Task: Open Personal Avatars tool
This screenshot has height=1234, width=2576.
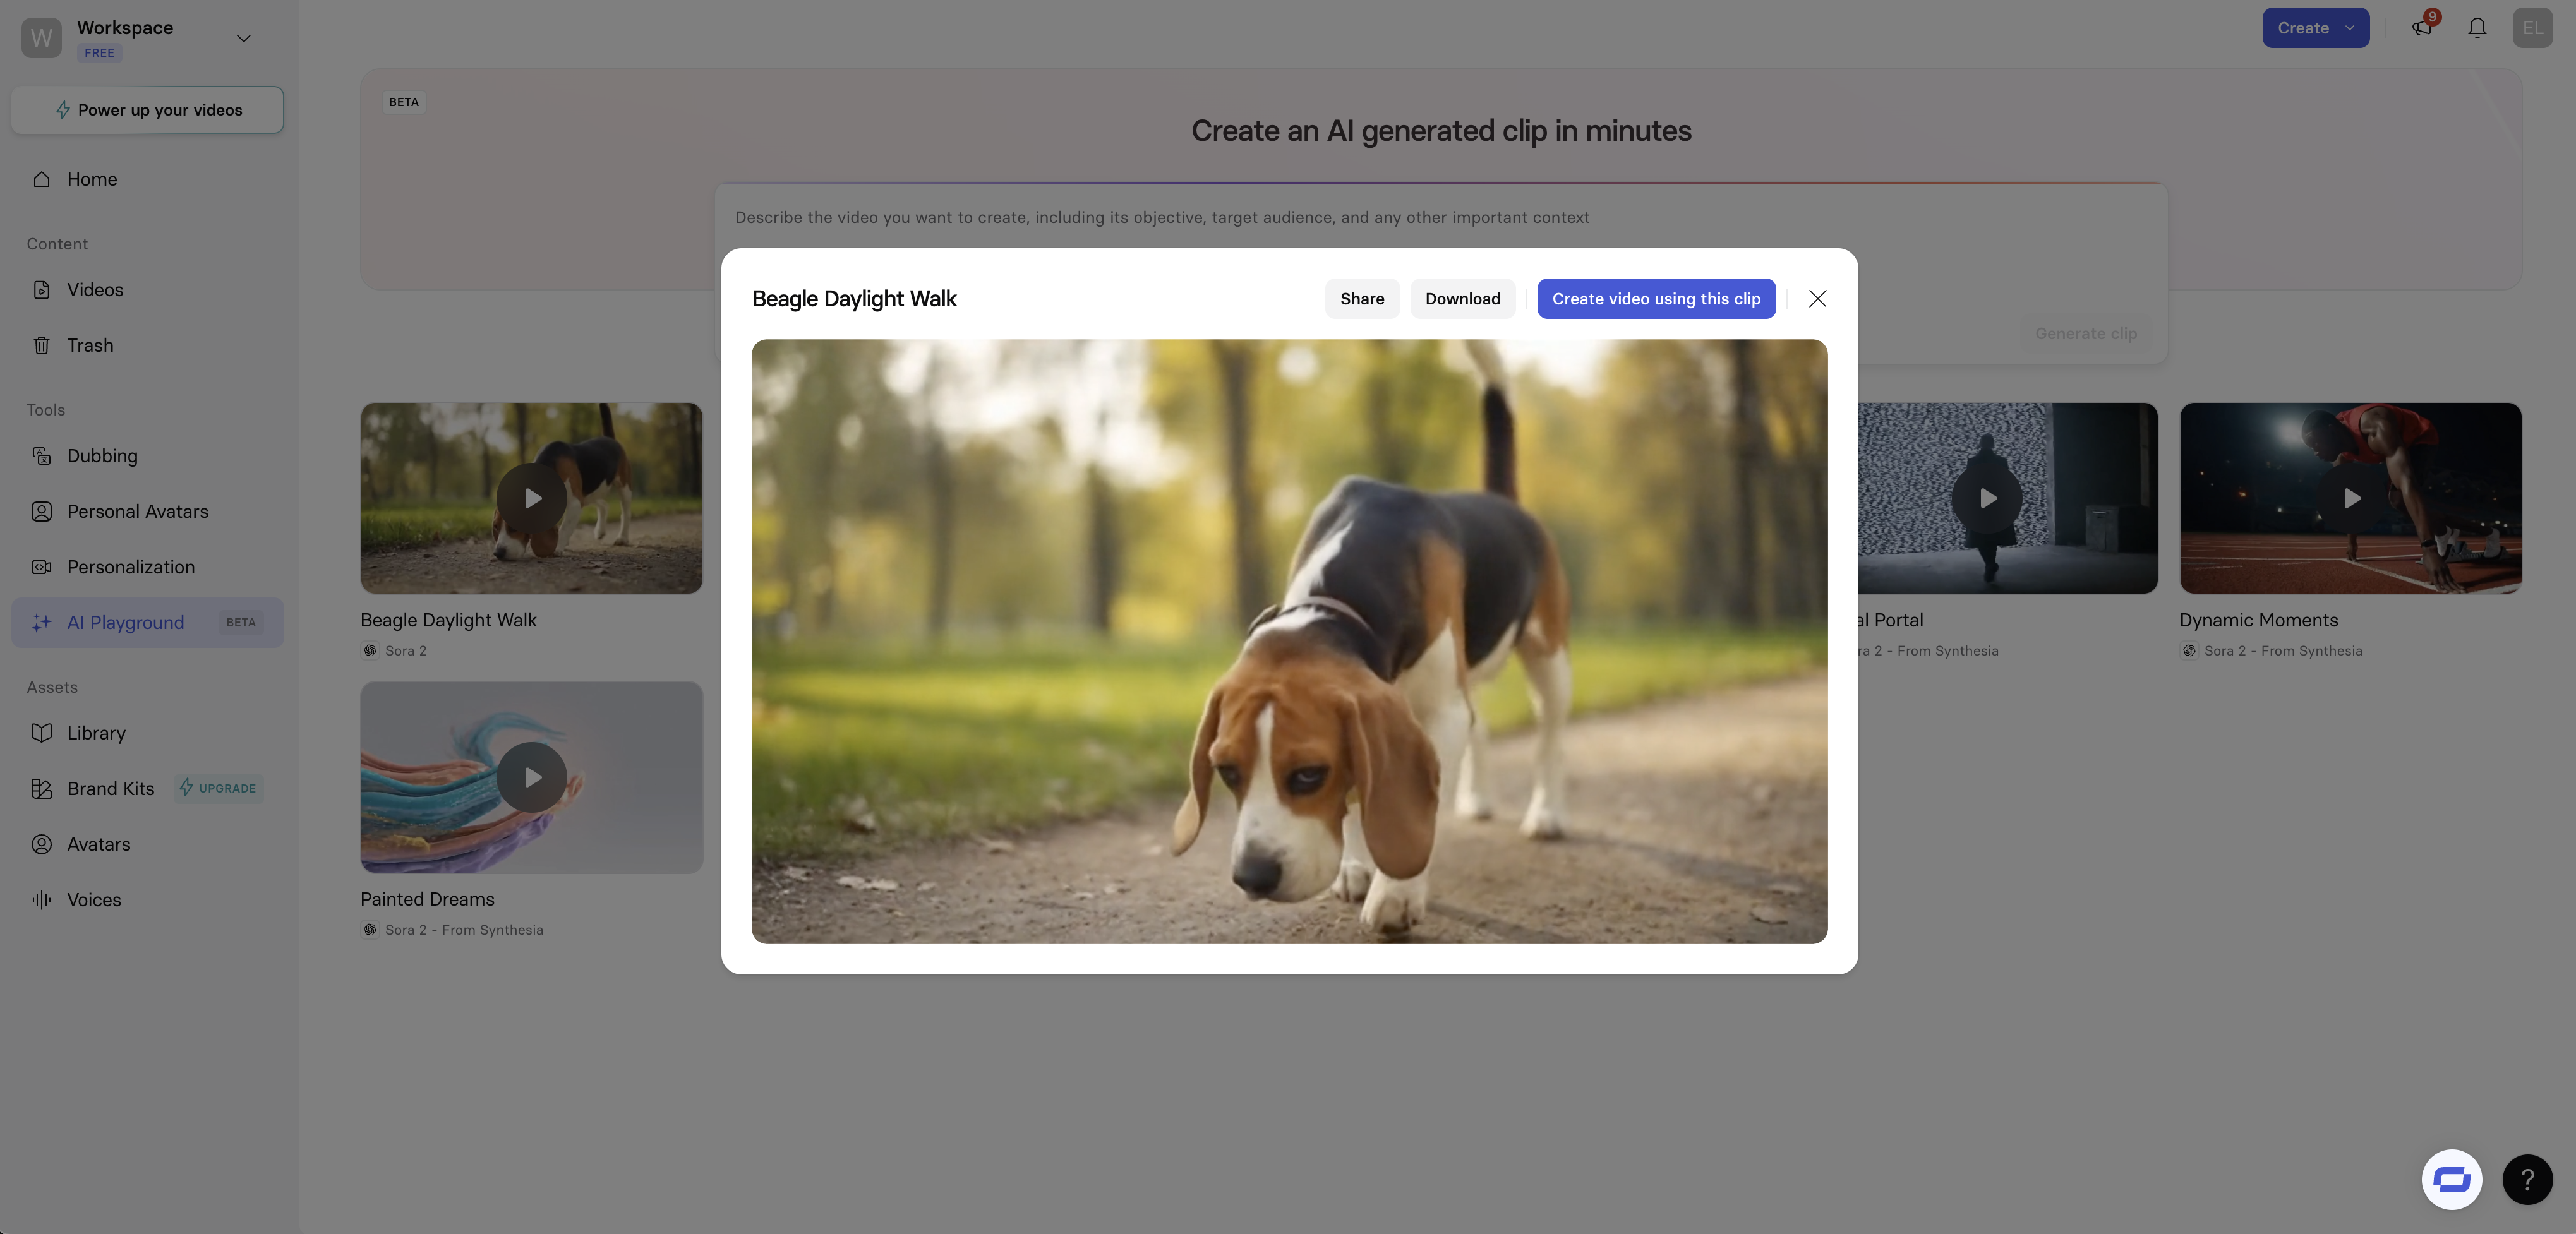Action: pyautogui.click(x=137, y=511)
